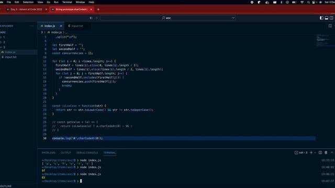Open the battery status icon
335x188 pixels.
(x=294, y=2)
